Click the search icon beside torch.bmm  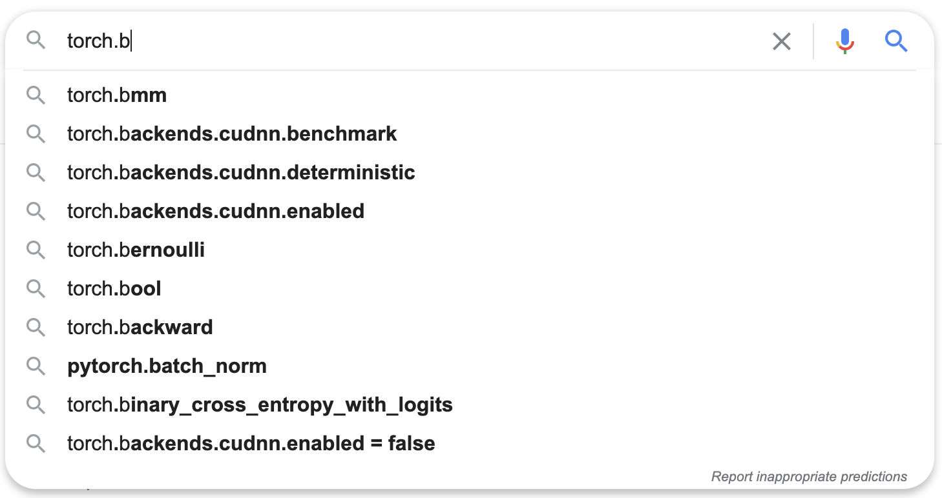[36, 95]
